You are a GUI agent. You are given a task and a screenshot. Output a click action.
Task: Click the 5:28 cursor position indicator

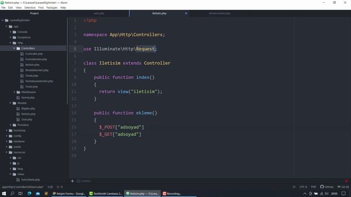[50, 187]
